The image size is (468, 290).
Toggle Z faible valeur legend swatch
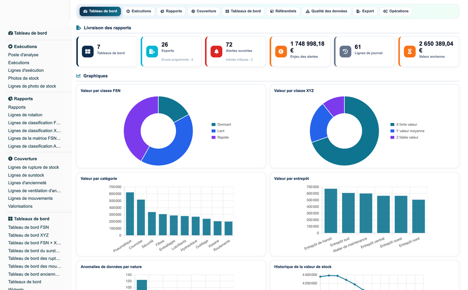pos(392,137)
